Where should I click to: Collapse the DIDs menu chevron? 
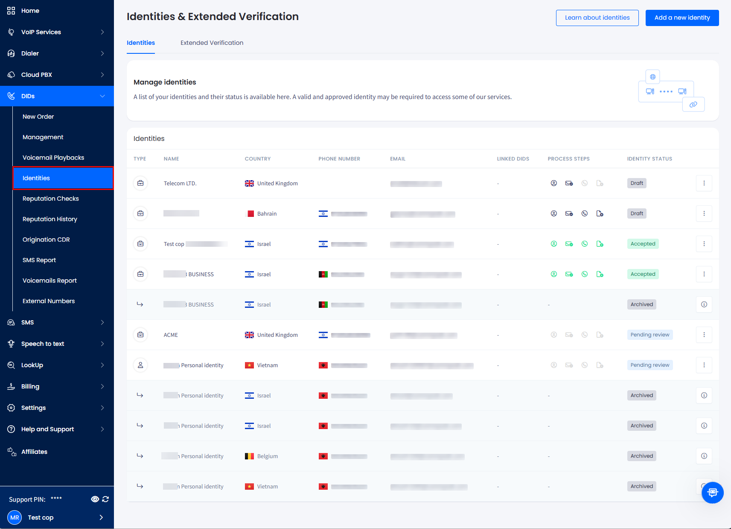pos(102,96)
